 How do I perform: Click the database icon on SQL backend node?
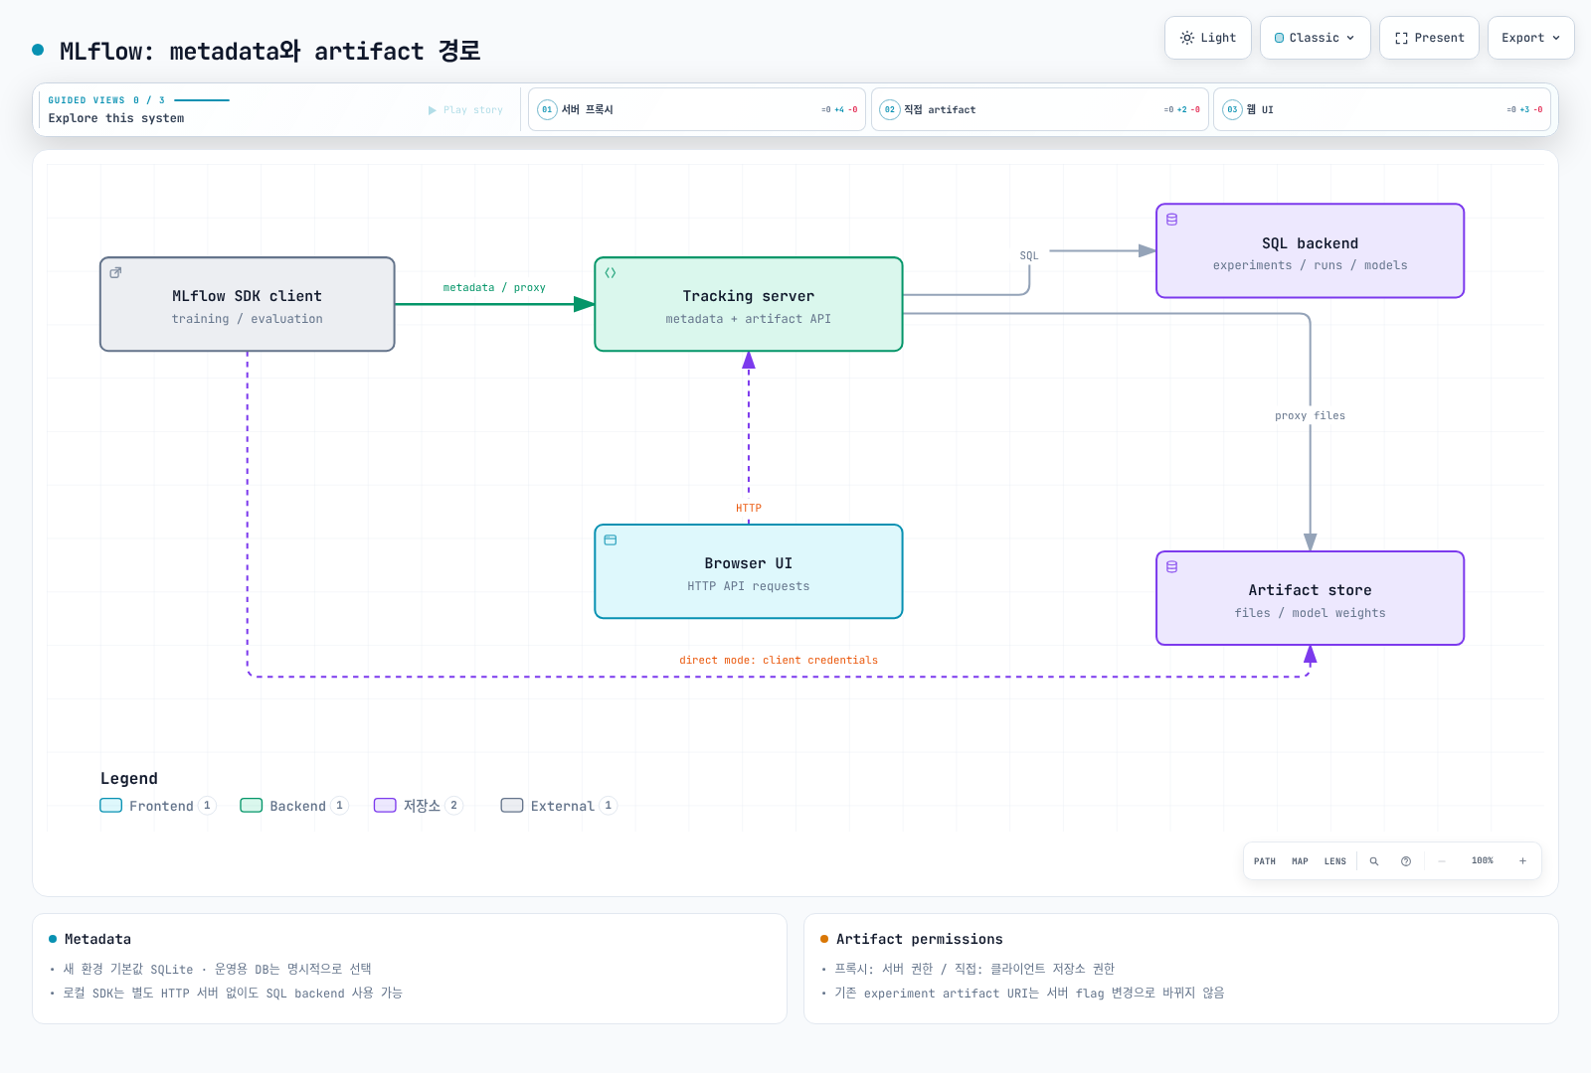point(1172,220)
